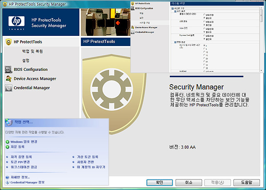Viewport: 266px width, 190px height.
Task: Click the 확인 button
Action: tap(160, 182)
